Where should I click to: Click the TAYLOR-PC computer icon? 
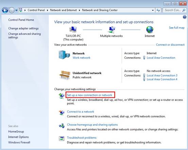click(x=73, y=30)
